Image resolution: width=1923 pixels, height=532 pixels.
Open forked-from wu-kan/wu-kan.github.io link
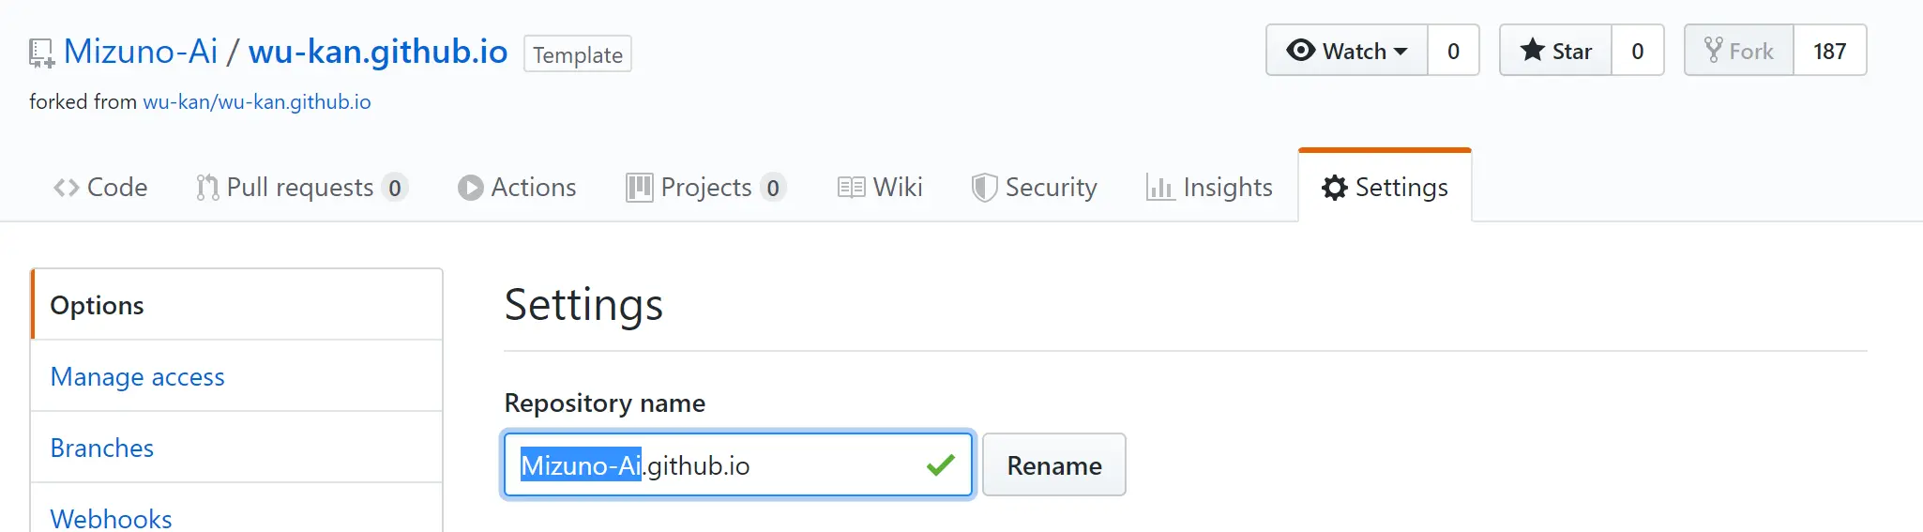pyautogui.click(x=256, y=101)
